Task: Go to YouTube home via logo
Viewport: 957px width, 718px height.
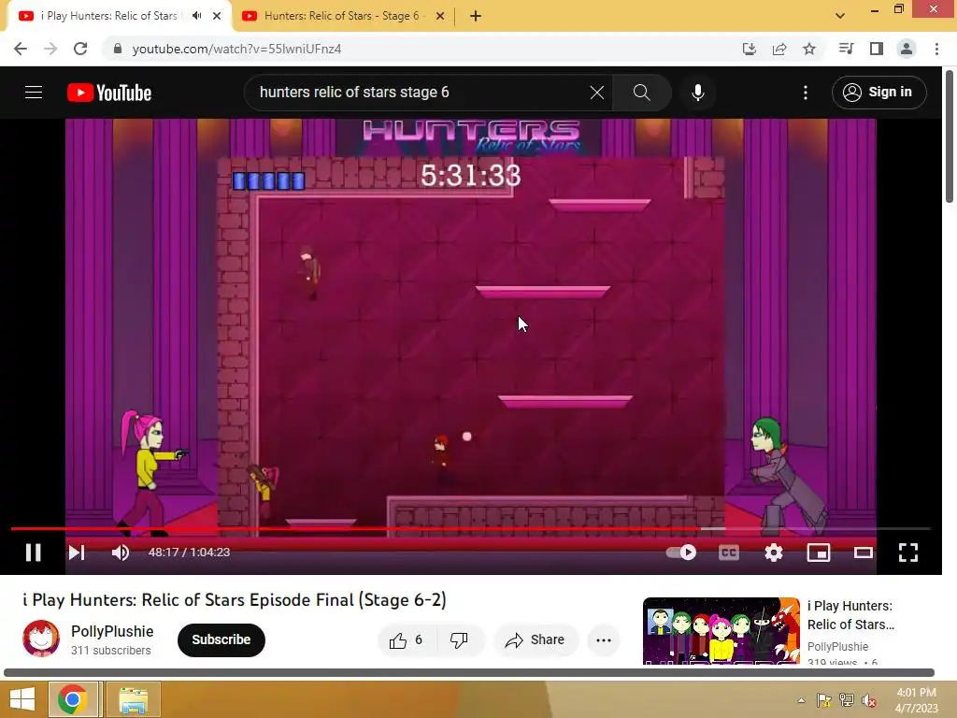Action: click(x=109, y=93)
